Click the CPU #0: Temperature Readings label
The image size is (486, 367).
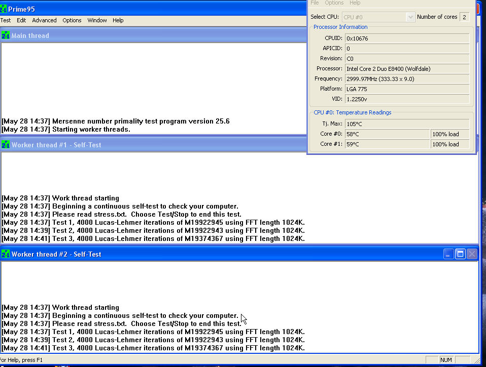353,112
